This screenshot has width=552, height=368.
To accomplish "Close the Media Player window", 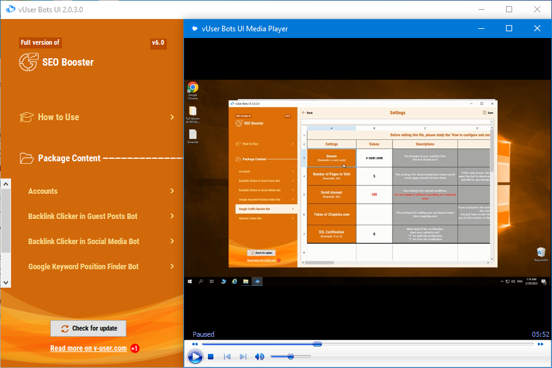I will pos(537,28).
